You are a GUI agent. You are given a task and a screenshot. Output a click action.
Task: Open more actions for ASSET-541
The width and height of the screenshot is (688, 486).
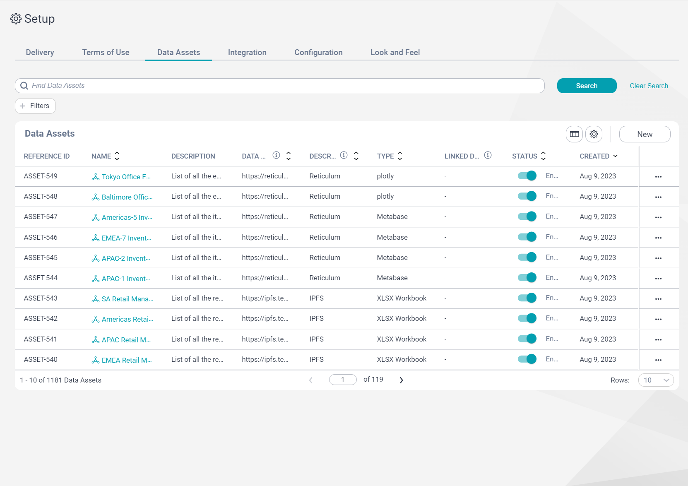click(658, 340)
